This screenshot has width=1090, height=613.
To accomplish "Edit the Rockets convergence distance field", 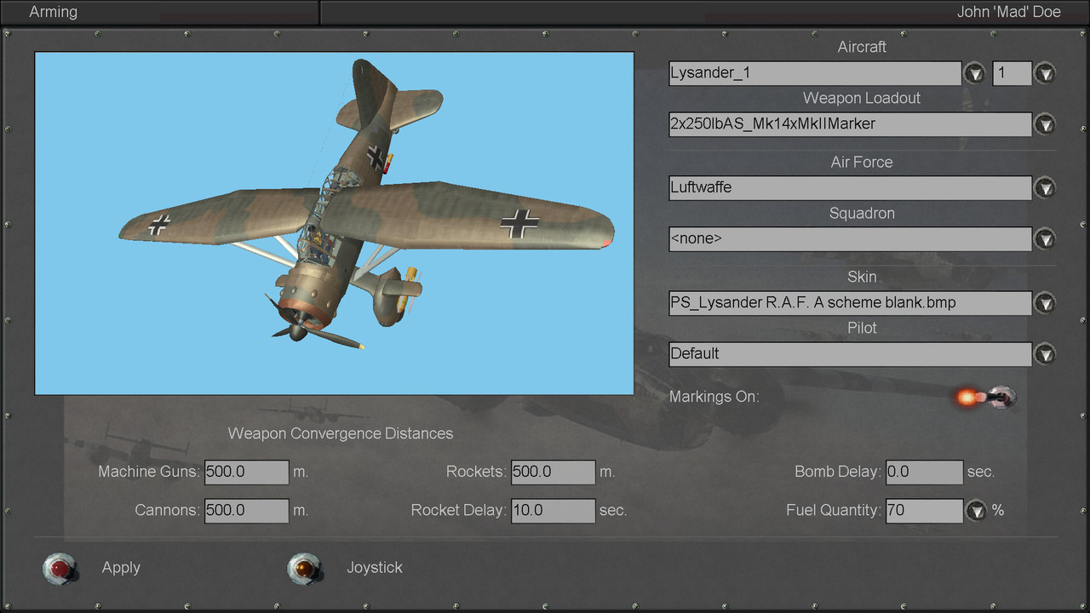I will click(x=554, y=472).
